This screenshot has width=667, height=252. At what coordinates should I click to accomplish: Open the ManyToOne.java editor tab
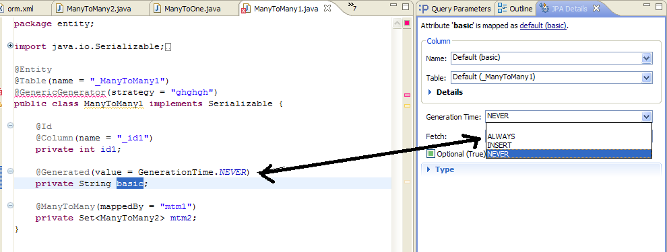tap(192, 9)
